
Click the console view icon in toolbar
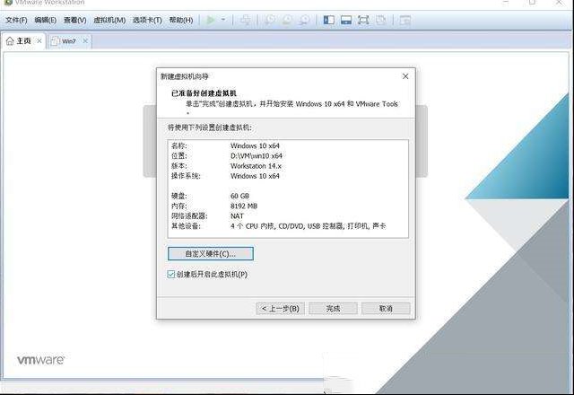[404, 20]
